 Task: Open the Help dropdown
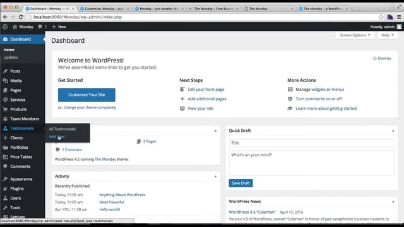(x=387, y=35)
